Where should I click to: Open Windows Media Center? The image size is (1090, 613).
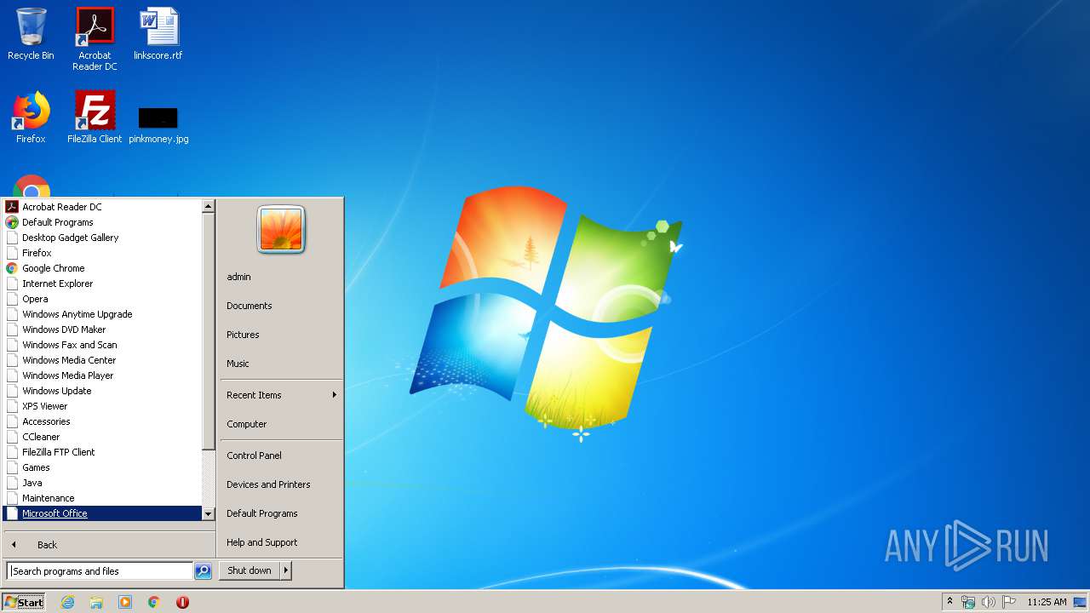[103, 360]
